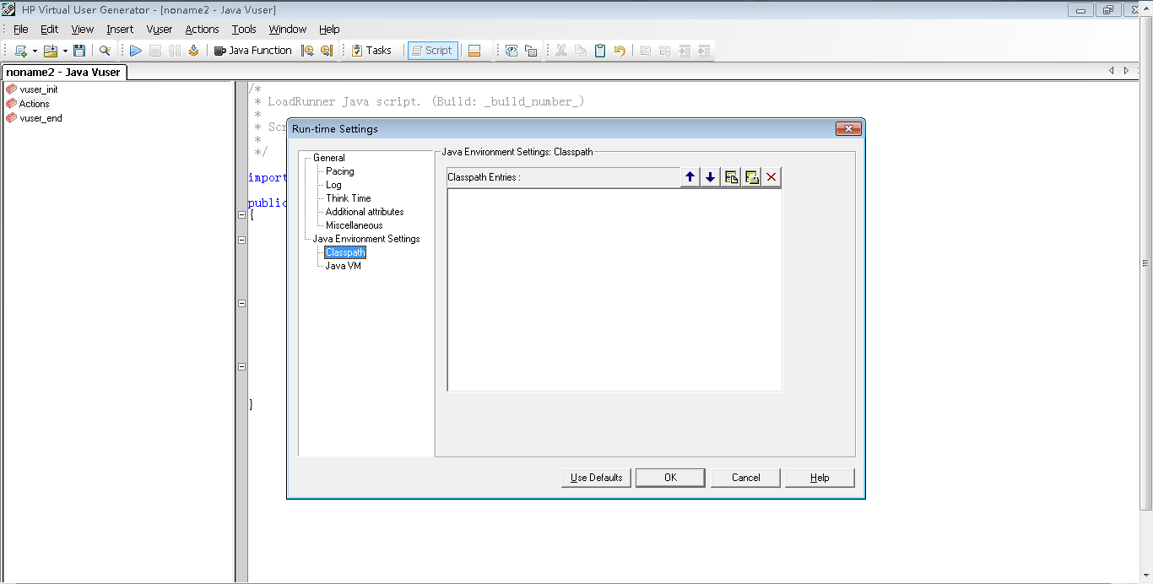This screenshot has height=584, width=1153.
Task: Click the Use Defaults button
Action: point(596,478)
